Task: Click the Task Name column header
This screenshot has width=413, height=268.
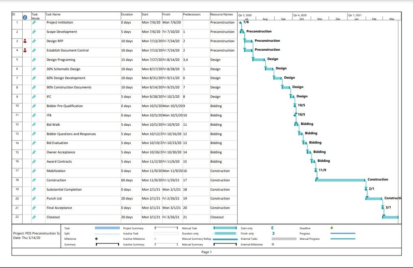Action: [x=53, y=15]
